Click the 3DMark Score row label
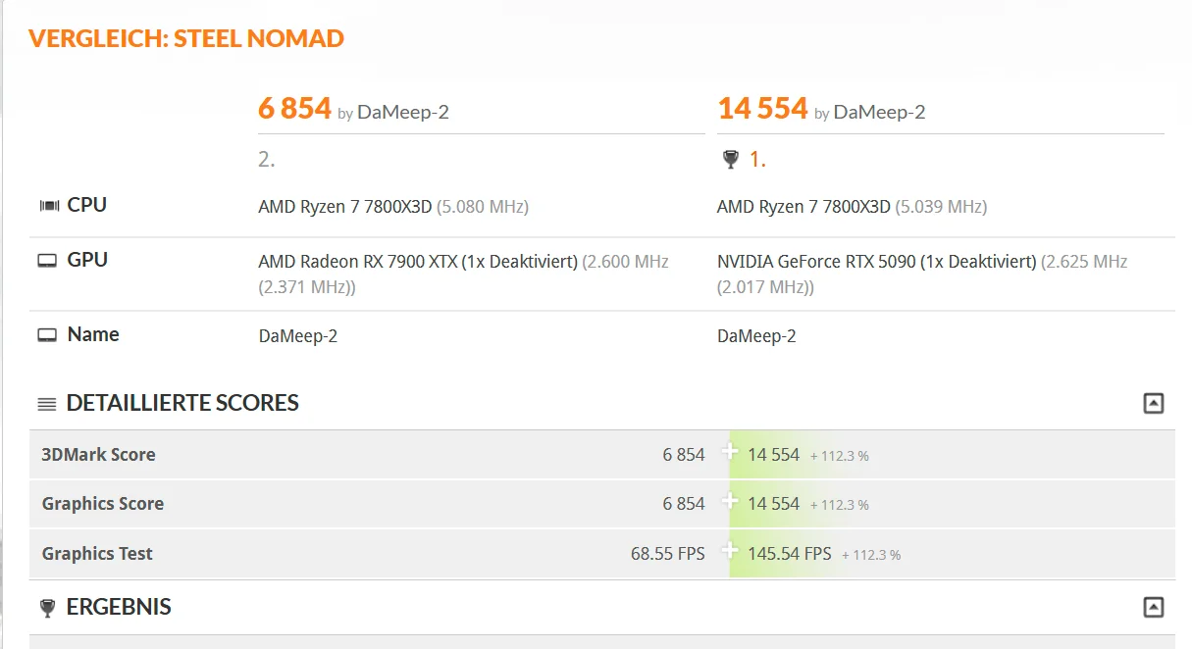The width and height of the screenshot is (1192, 649). pos(98,455)
